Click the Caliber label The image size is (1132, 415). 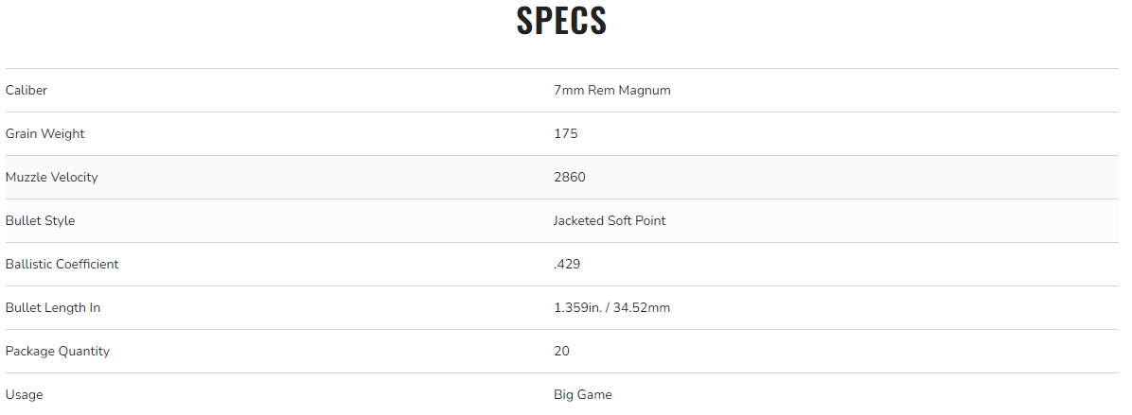(x=27, y=91)
